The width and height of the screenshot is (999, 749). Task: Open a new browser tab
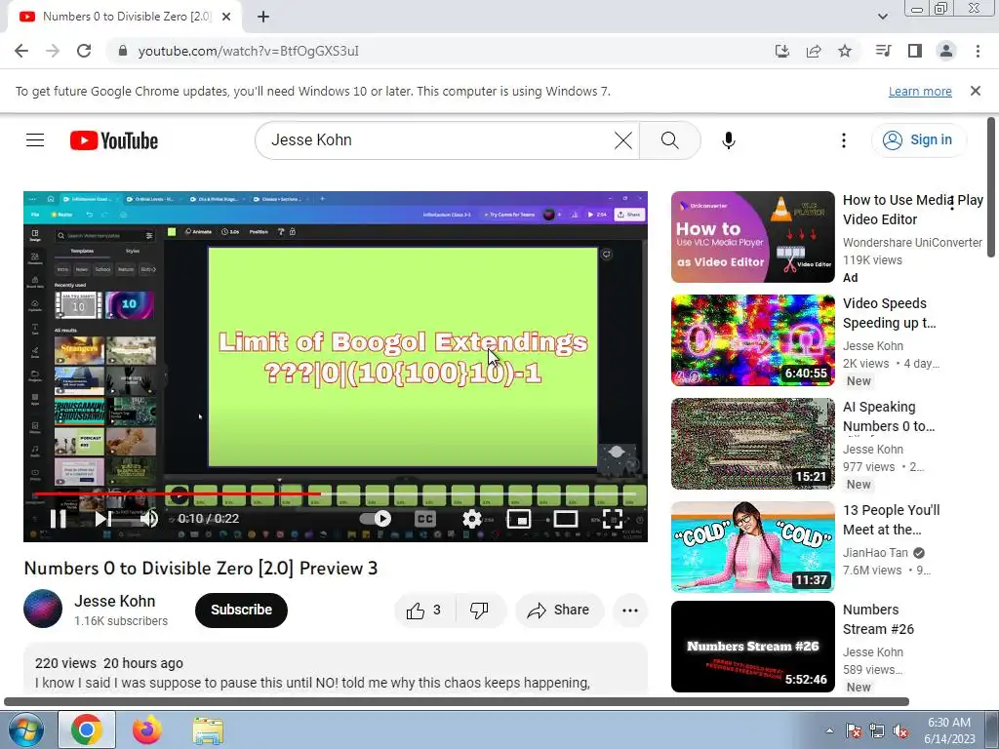coord(263,17)
